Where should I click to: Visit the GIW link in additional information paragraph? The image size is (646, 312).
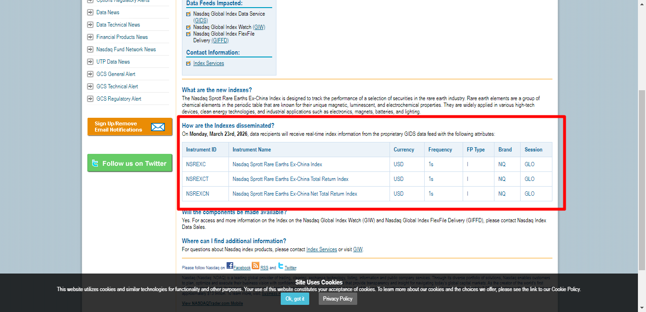[358, 249]
